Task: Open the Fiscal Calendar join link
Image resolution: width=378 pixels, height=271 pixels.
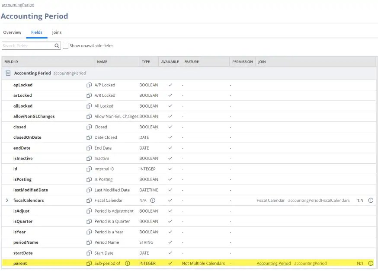Action: click(x=270, y=201)
